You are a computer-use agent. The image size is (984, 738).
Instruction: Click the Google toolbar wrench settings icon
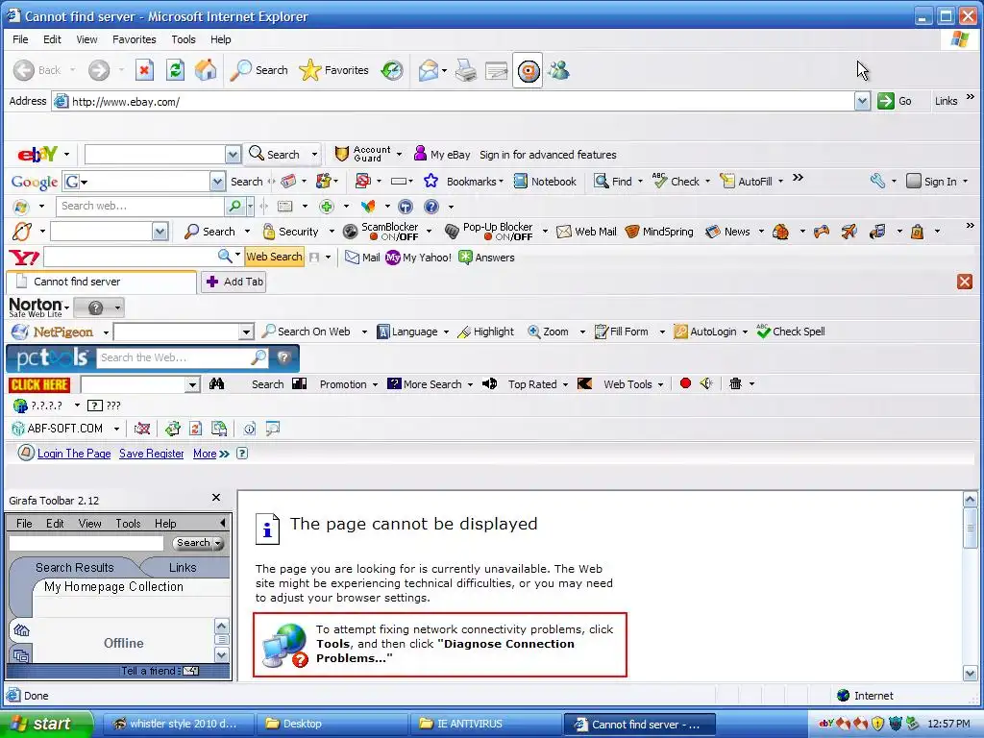[x=877, y=182]
